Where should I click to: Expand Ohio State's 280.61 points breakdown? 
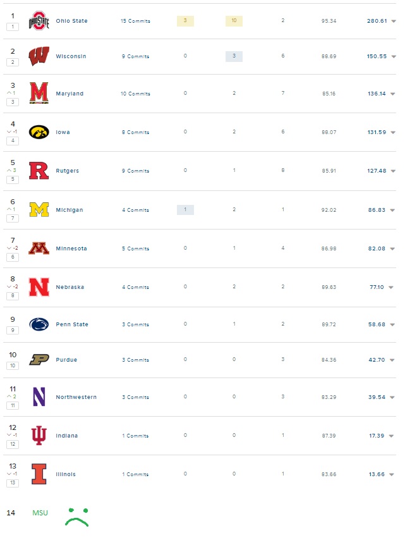(x=394, y=20)
